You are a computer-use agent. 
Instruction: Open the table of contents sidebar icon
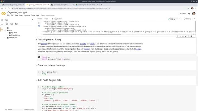pos(2,20)
